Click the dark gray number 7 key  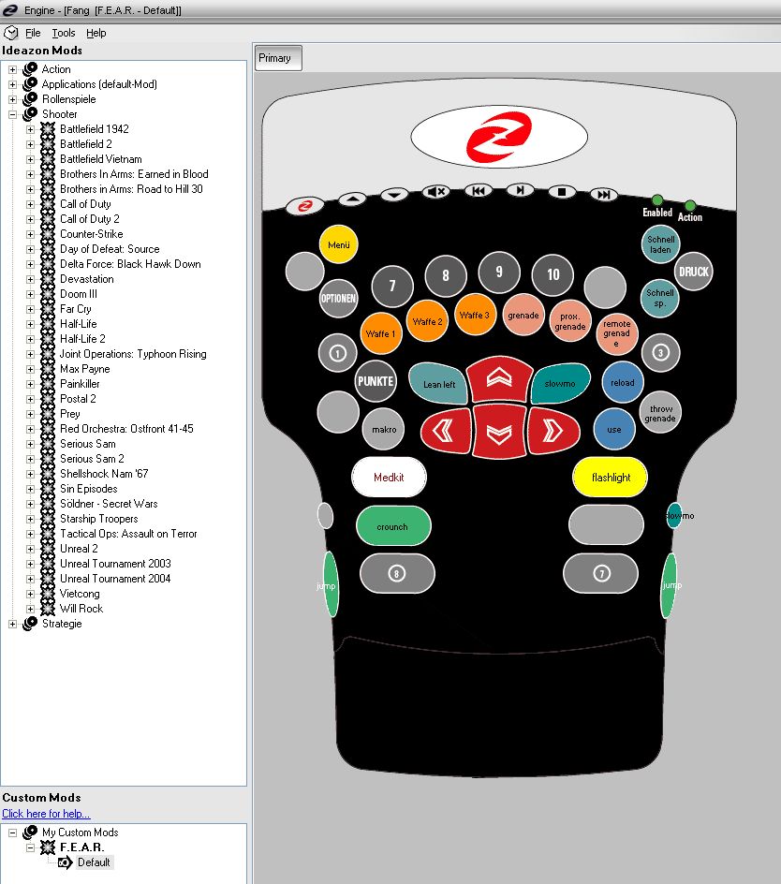click(x=392, y=286)
